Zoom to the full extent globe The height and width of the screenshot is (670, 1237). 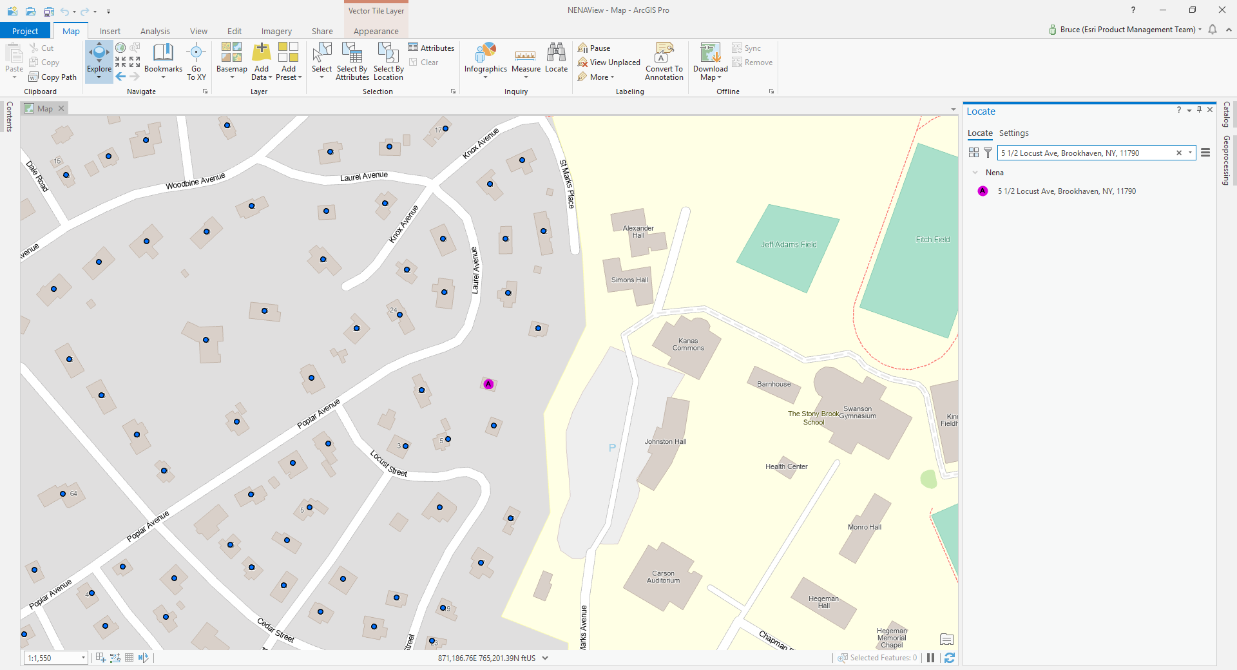point(120,48)
